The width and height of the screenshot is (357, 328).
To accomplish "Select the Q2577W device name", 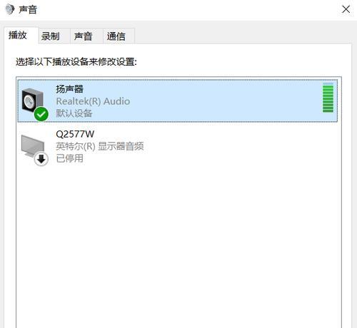I will [x=75, y=134].
